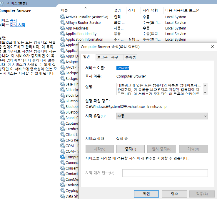217x199 pixels.
Task: Select the ActiveX Installer service gear icon
Action: pyautogui.click(x=63, y=17)
